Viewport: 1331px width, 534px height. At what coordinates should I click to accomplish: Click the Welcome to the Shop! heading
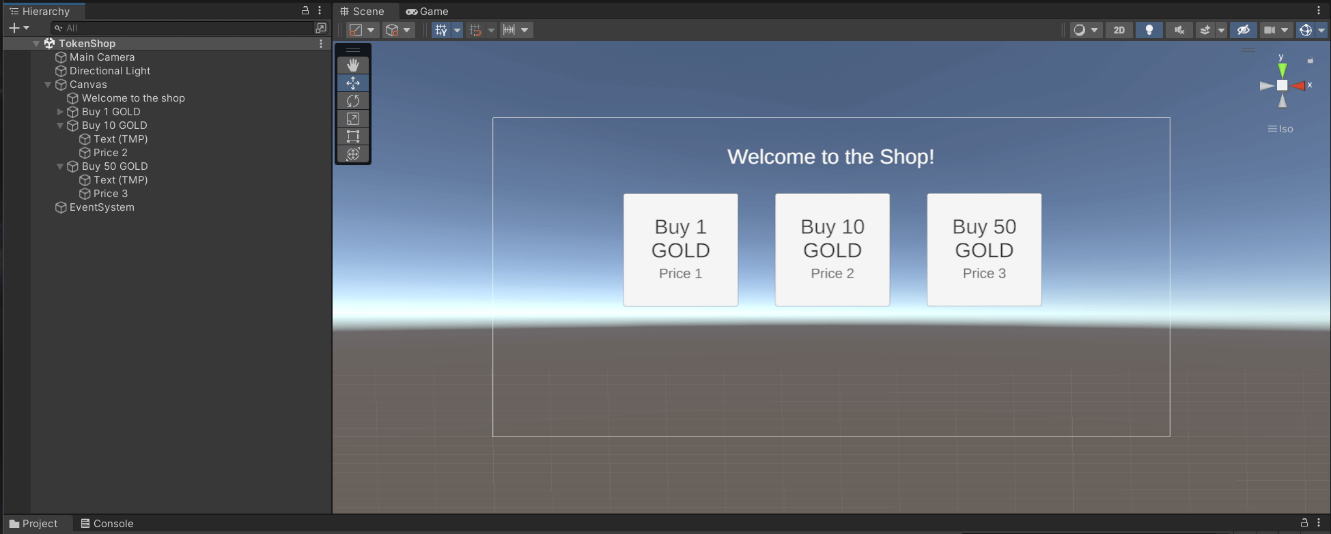coord(830,157)
